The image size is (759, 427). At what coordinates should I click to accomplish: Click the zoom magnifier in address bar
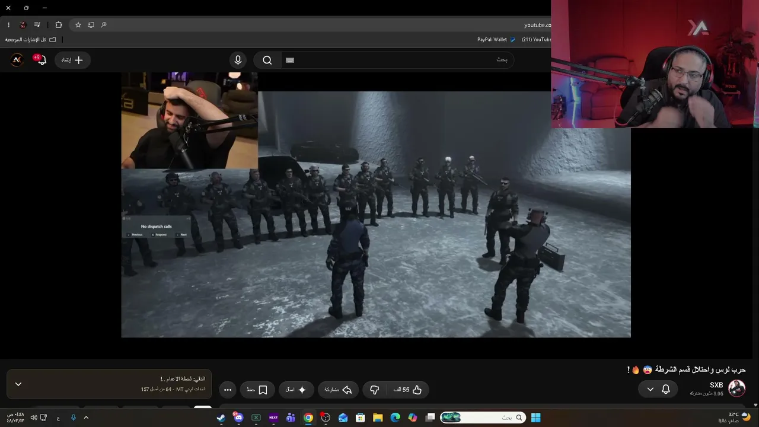pos(104,25)
